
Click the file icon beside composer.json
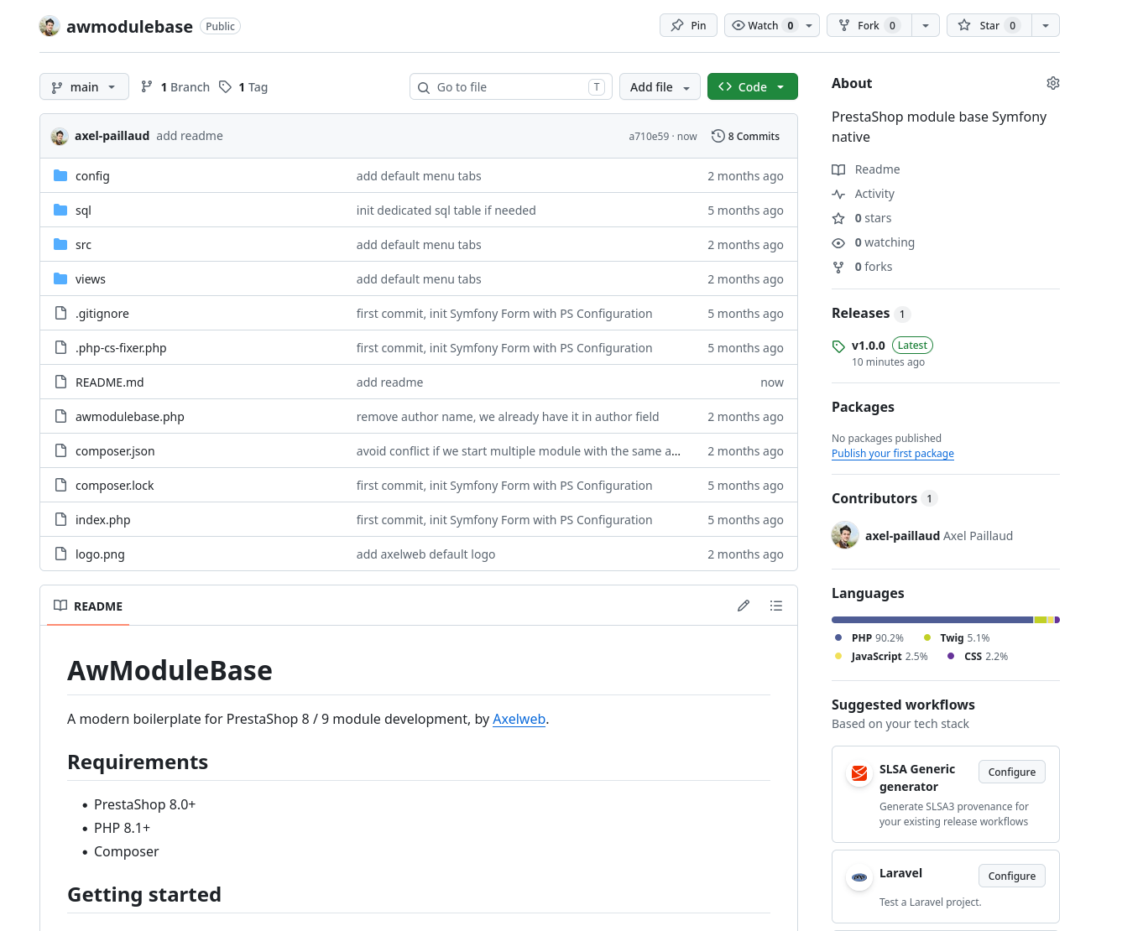[x=60, y=450]
